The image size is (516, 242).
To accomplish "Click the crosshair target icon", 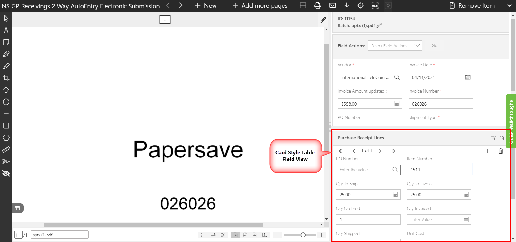I will click(x=361, y=5).
